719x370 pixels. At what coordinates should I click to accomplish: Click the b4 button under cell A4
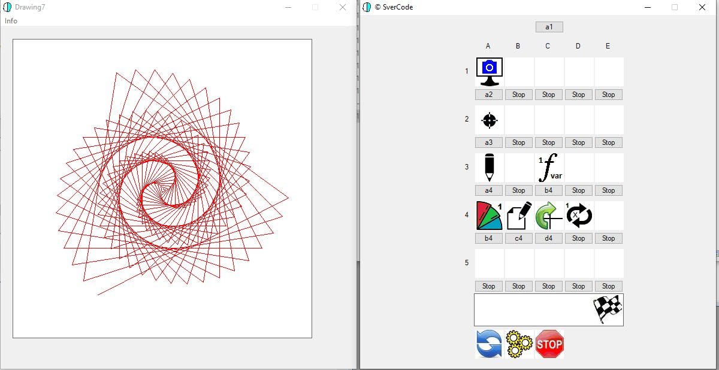click(x=489, y=238)
